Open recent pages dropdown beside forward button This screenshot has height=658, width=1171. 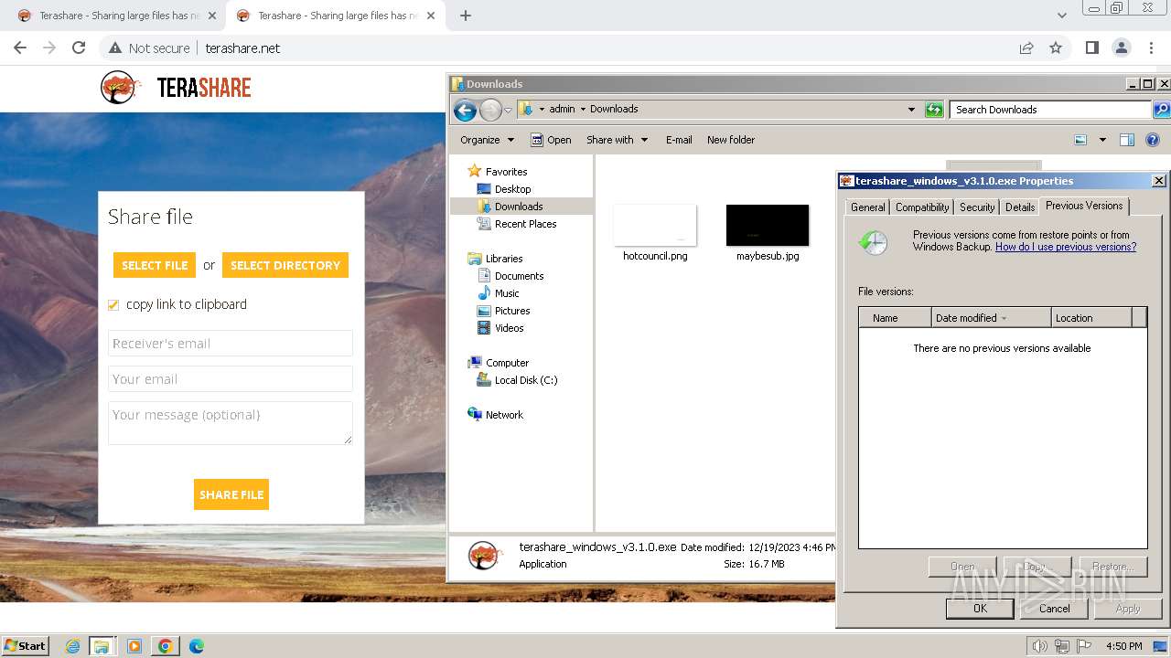coord(508,111)
